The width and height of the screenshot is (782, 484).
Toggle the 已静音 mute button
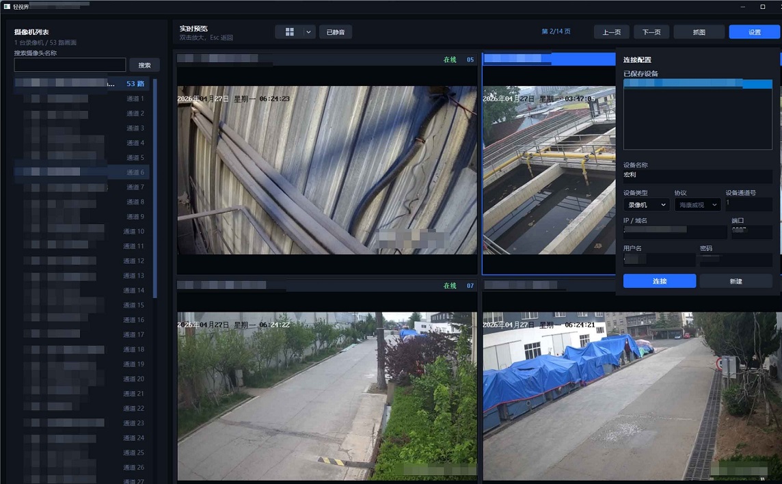tap(336, 32)
